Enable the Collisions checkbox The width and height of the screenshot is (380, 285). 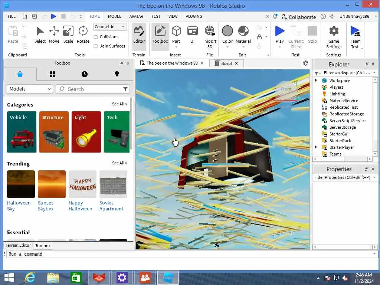point(96,37)
